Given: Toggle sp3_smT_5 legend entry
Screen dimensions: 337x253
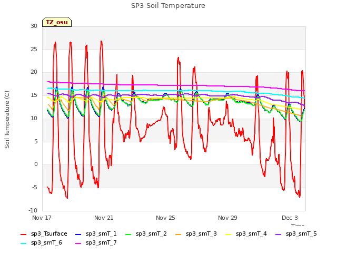Looking at the screenshot, I should (296, 234).
